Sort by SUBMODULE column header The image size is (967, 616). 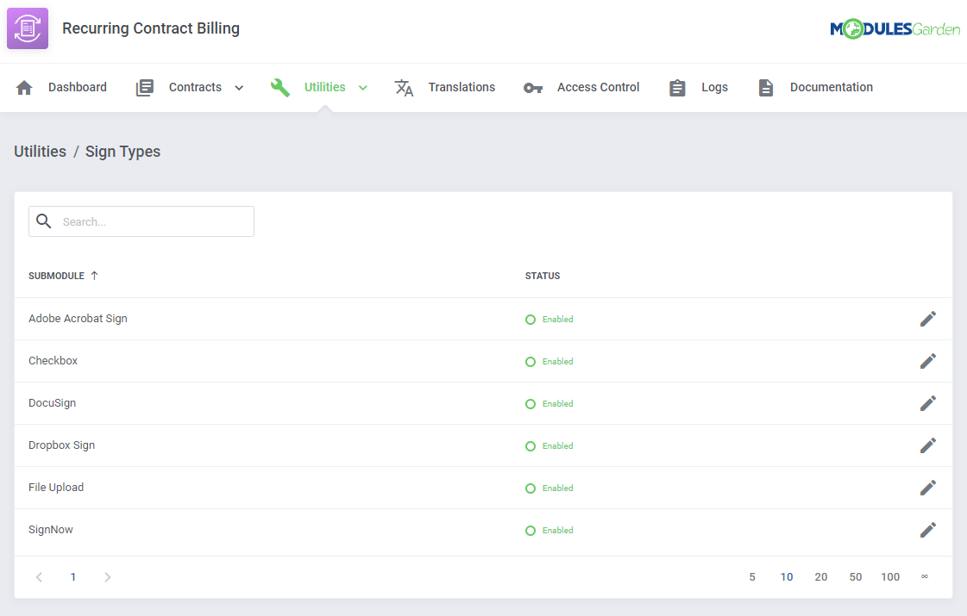pyautogui.click(x=56, y=276)
